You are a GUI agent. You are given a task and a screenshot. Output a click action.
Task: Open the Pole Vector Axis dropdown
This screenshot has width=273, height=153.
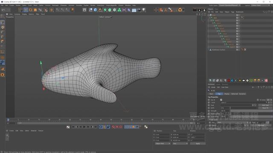pos(232,122)
